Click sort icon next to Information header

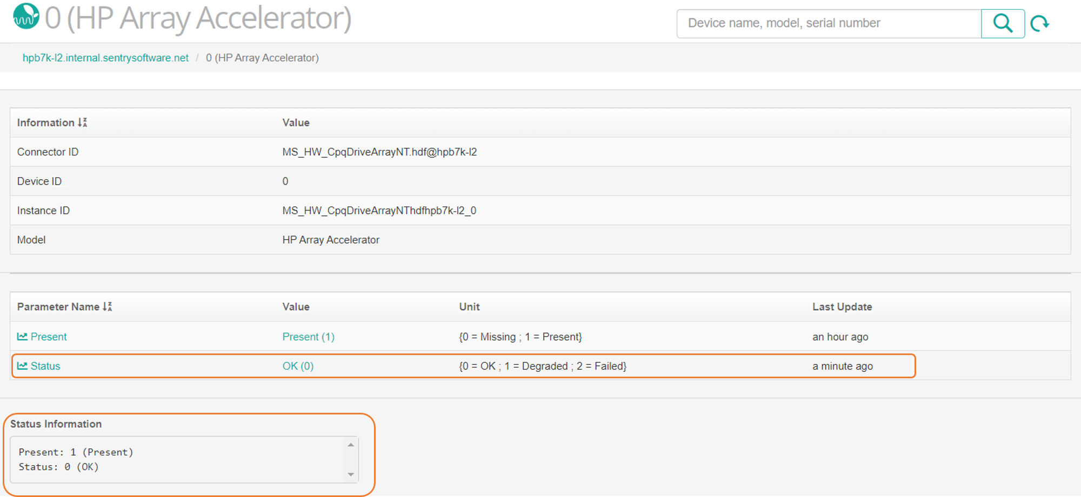[x=83, y=122]
